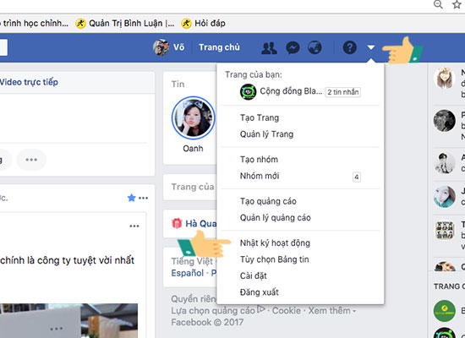The height and width of the screenshot is (338, 465).
Task: Open the Quản Trị Bình Luận bookmark
Action: tap(125, 23)
